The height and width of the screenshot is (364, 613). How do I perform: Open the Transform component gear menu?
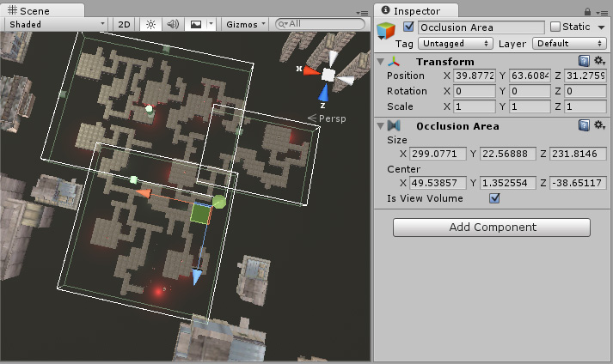(x=599, y=62)
